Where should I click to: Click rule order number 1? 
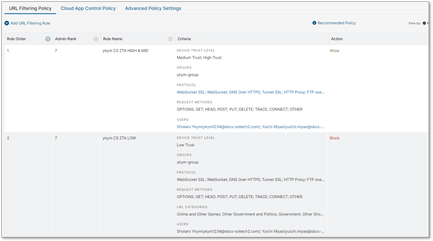coord(8,50)
